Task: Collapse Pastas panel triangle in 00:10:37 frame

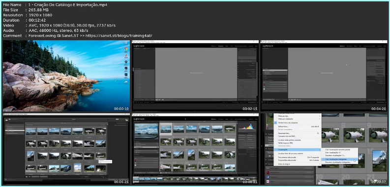Action: 266,149
